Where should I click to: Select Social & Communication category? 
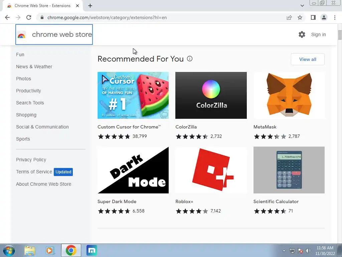(x=42, y=127)
